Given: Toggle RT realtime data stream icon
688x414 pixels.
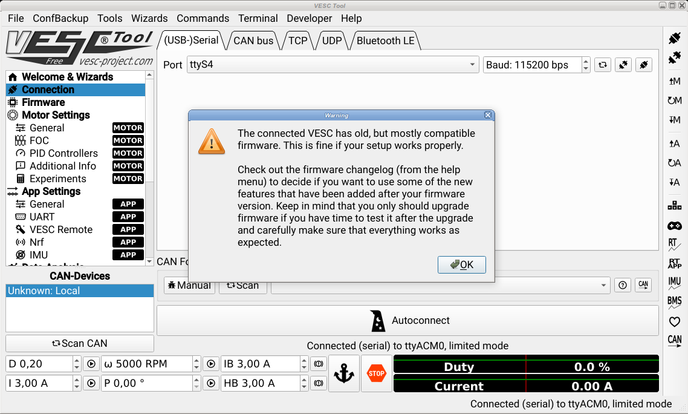Looking at the screenshot, I should pos(675,245).
